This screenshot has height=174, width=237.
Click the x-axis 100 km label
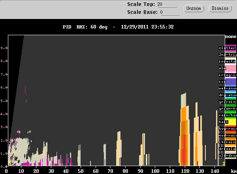click(x=155, y=171)
